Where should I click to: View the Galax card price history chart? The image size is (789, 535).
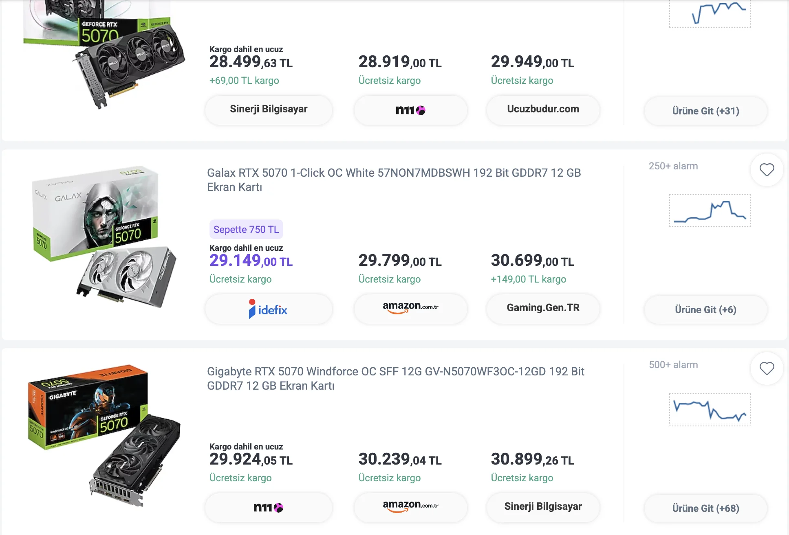coord(710,210)
